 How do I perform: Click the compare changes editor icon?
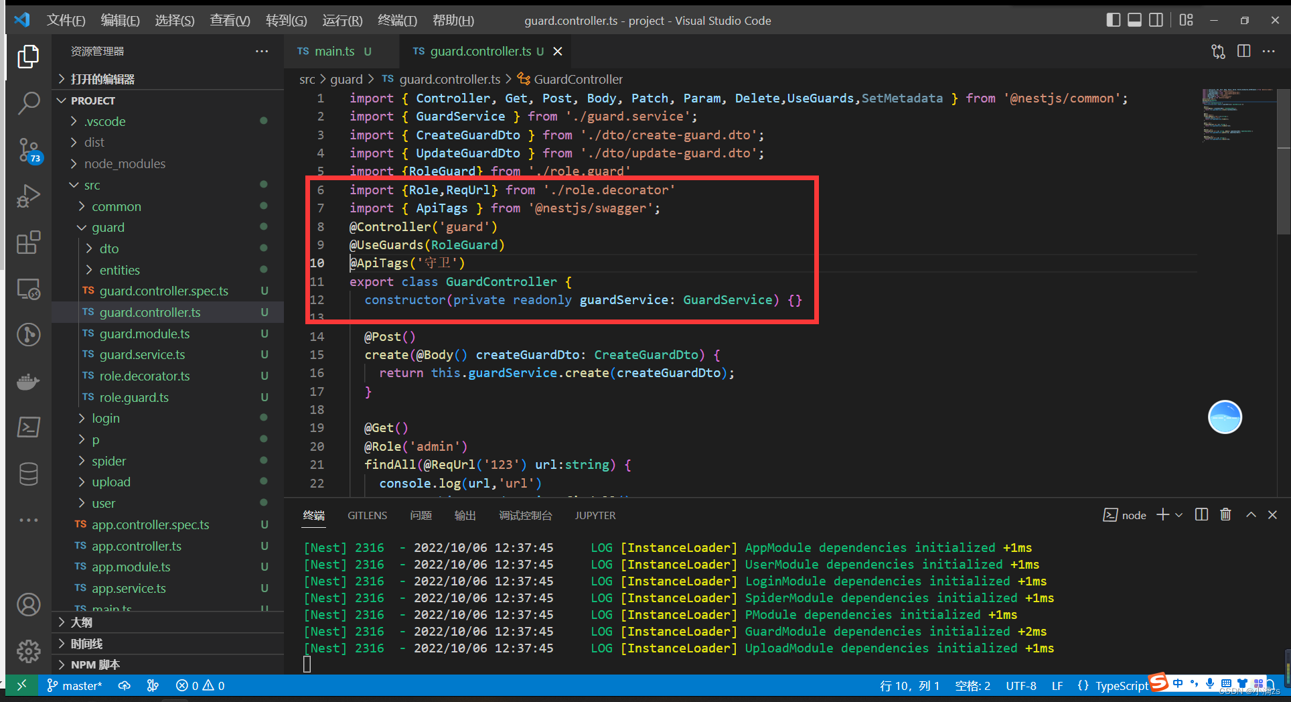click(1218, 52)
